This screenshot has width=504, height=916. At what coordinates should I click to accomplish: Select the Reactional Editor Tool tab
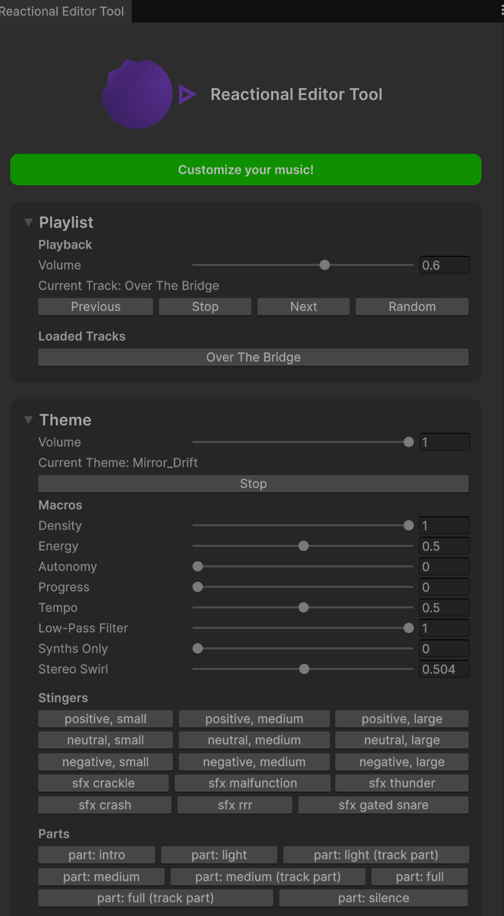(62, 11)
